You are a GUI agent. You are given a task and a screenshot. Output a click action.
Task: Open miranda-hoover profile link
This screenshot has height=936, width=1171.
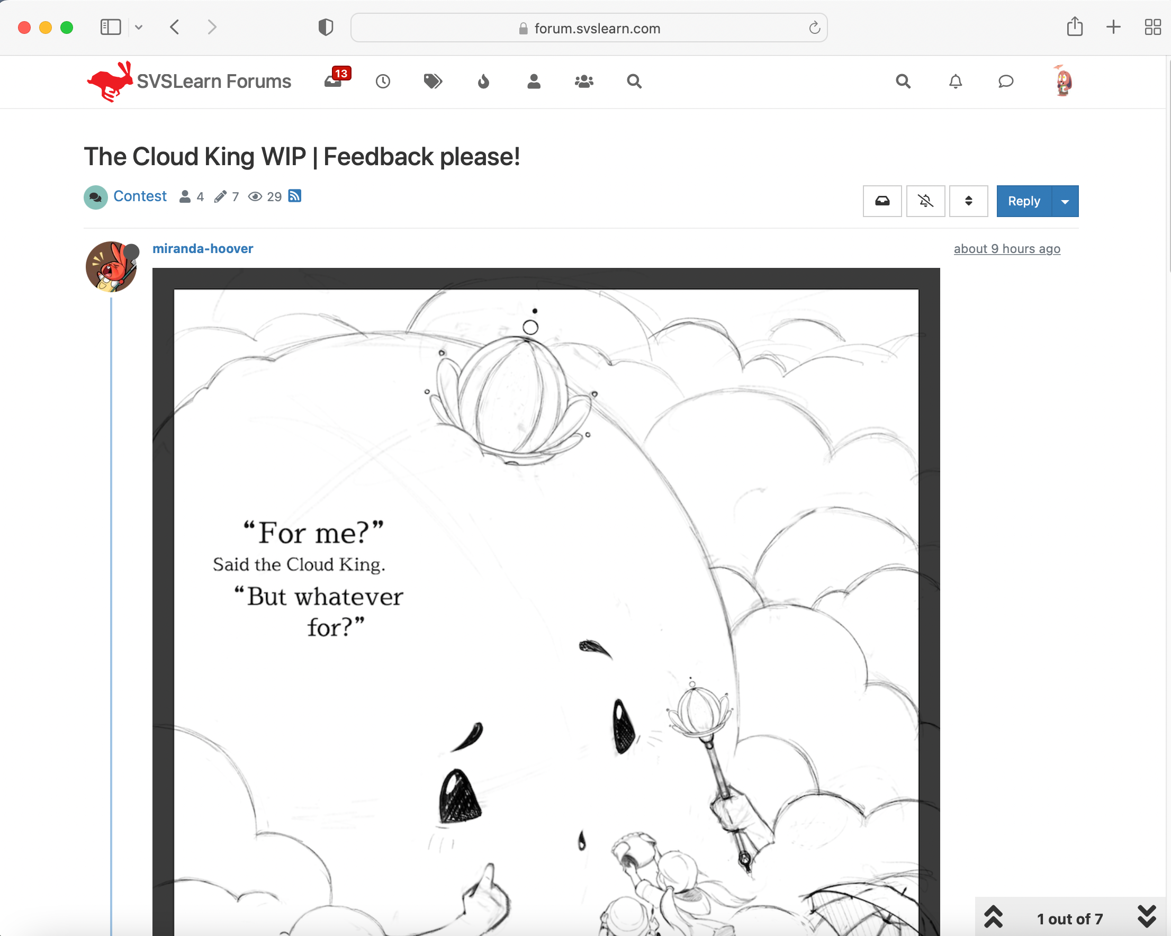coord(203,249)
